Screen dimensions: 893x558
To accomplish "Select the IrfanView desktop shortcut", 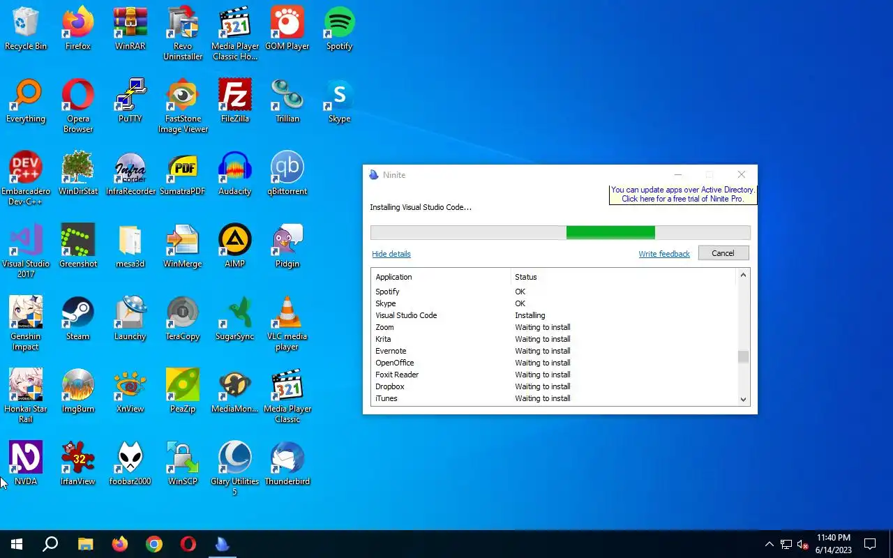I will click(x=78, y=465).
